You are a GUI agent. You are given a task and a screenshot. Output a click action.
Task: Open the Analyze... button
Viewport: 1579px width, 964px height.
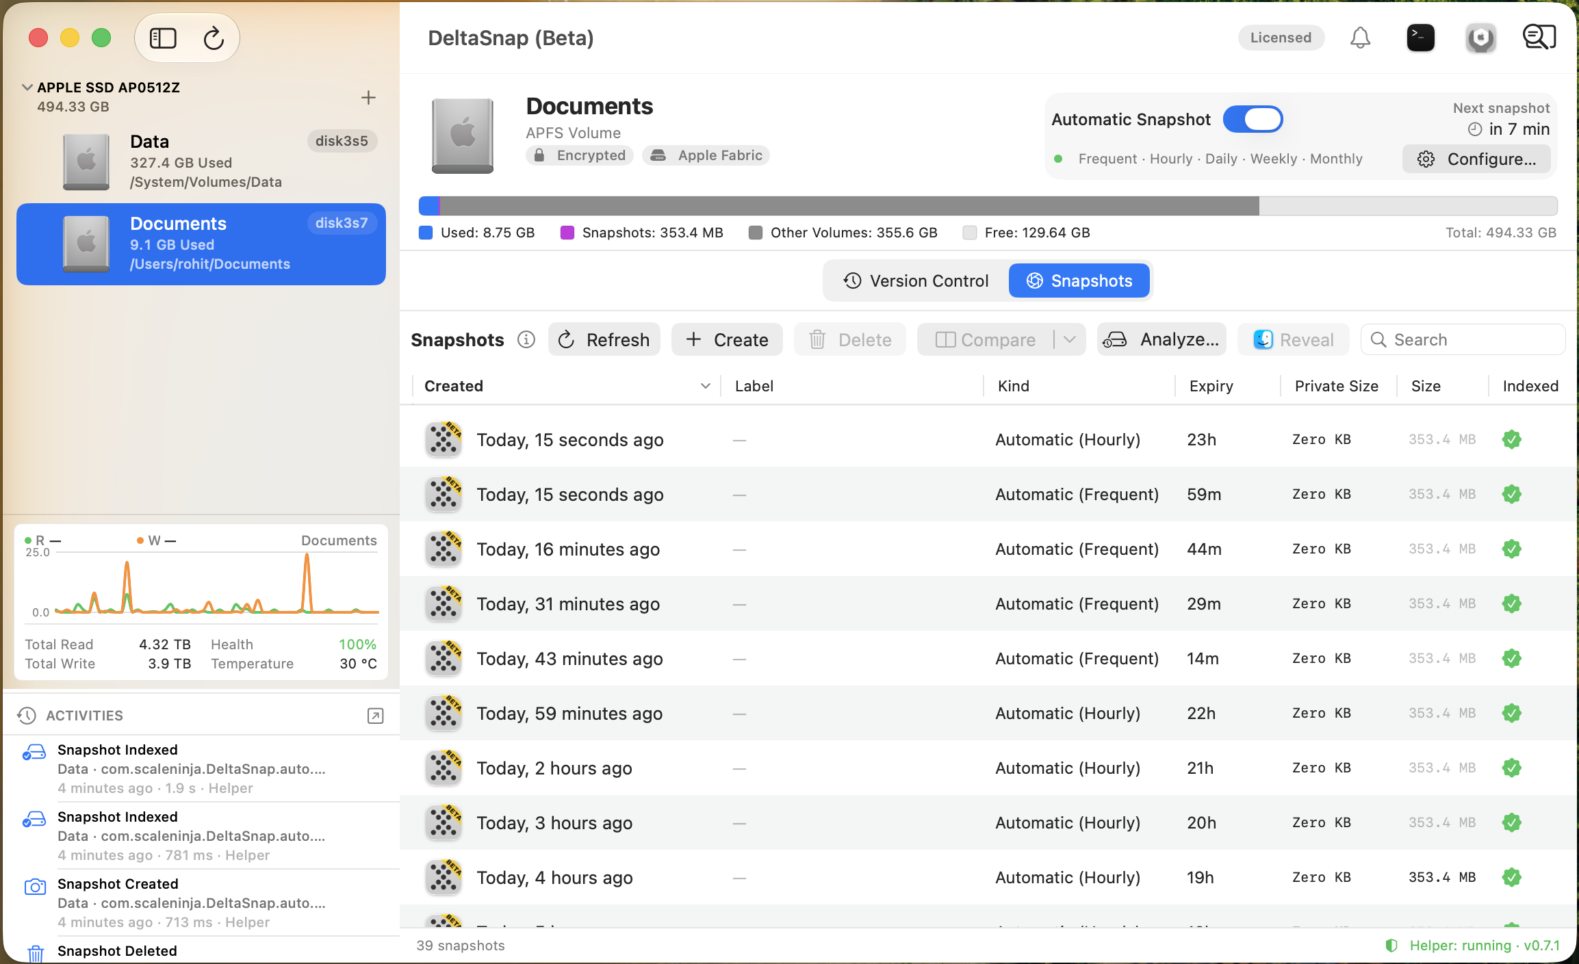(1161, 339)
